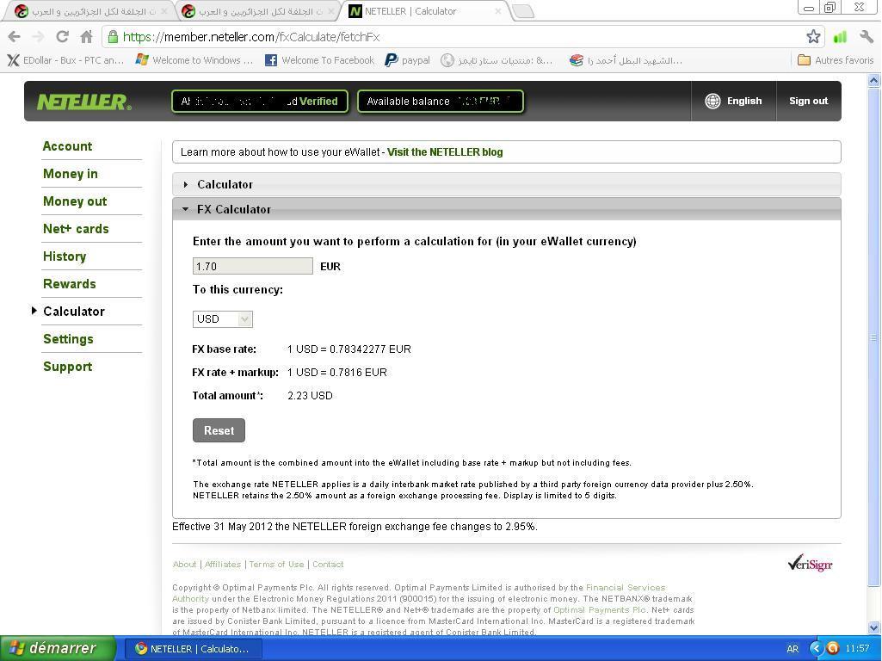Click the amount input field
The width and height of the screenshot is (882, 661).
click(x=253, y=266)
